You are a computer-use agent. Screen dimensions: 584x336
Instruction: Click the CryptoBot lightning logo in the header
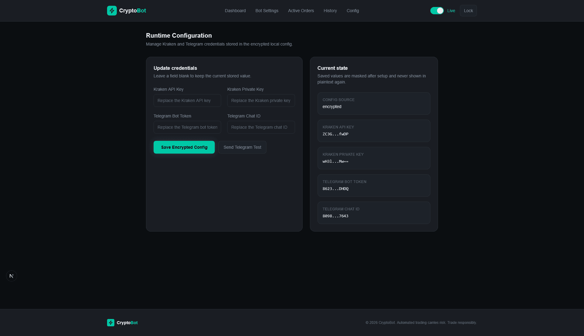112,10
